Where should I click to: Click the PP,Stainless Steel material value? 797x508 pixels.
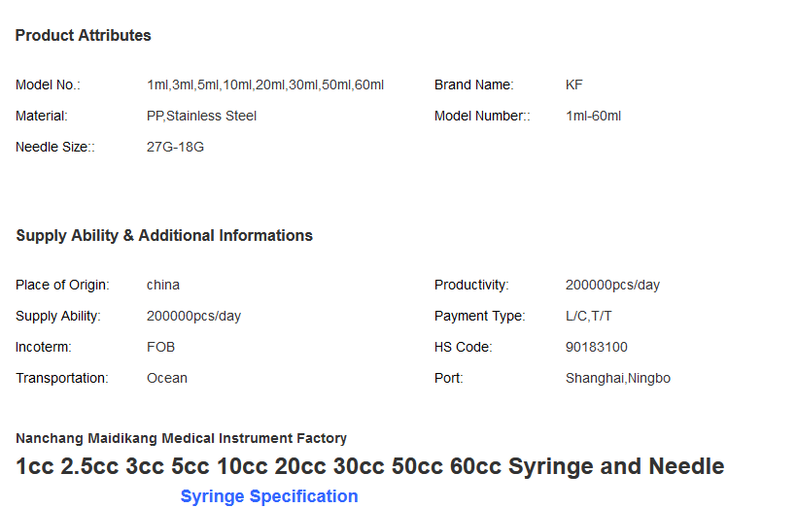click(x=201, y=116)
